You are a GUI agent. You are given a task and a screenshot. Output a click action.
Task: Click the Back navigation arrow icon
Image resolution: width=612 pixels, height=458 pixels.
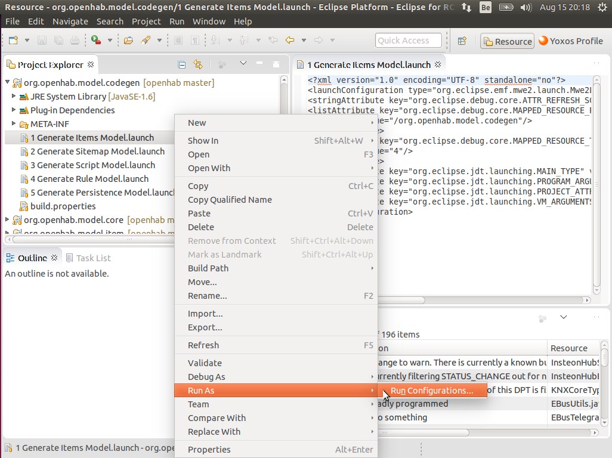(290, 41)
